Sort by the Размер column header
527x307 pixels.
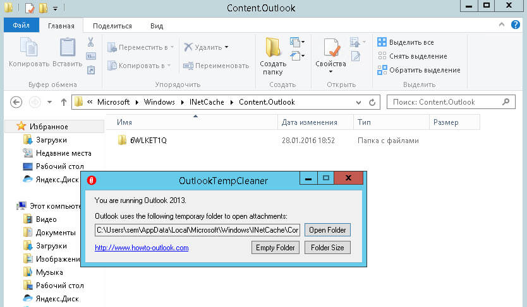(455, 122)
